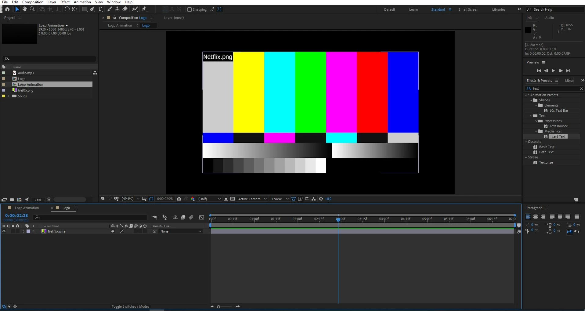
Task: Enable Motion Blur for timeline
Action: (191, 217)
